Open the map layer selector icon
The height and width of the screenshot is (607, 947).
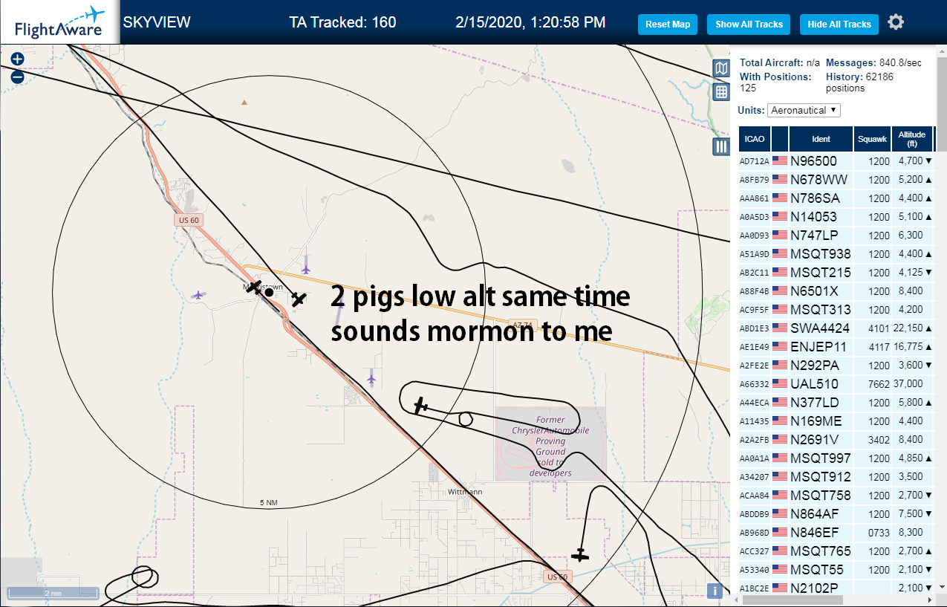click(720, 69)
